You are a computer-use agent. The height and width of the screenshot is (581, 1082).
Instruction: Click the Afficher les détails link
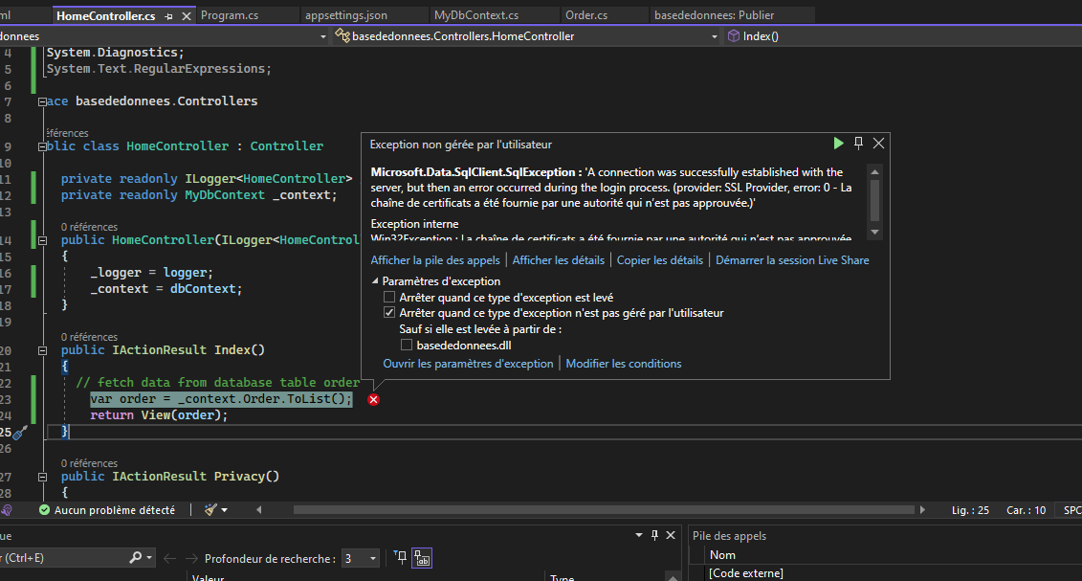tap(559, 260)
